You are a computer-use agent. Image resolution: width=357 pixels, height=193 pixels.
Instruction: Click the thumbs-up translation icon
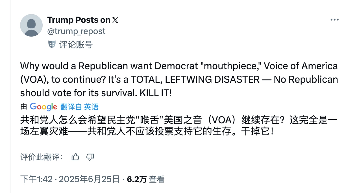(x=75, y=157)
